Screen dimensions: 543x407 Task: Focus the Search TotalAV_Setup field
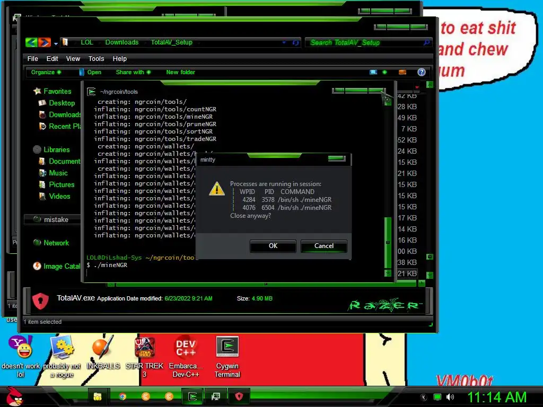click(369, 42)
